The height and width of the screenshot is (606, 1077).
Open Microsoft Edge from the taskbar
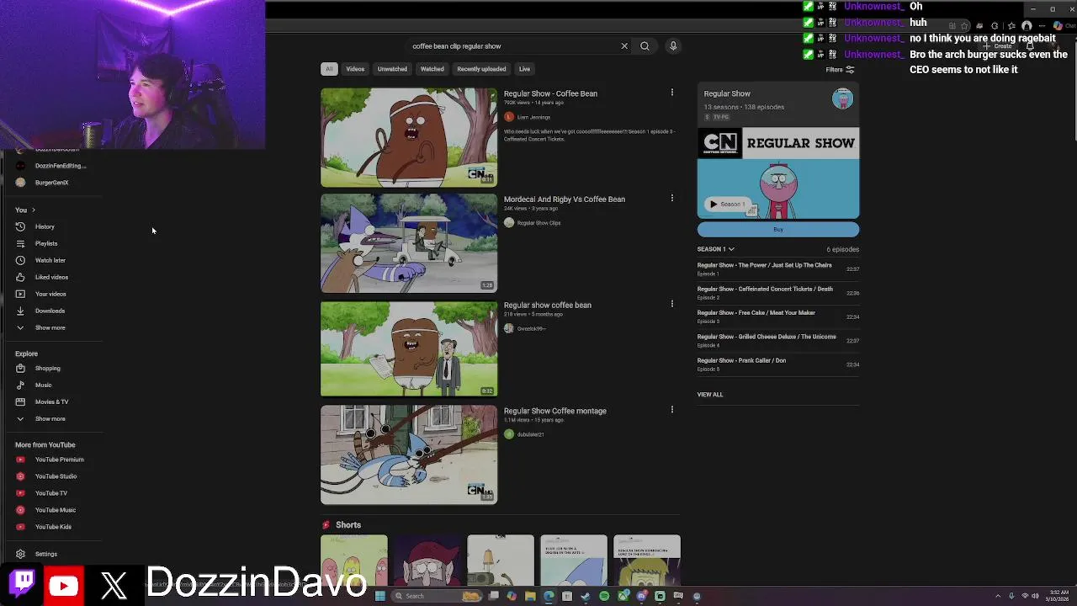[x=549, y=596]
